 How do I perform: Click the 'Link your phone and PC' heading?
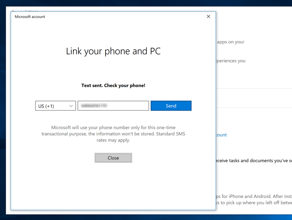(113, 51)
